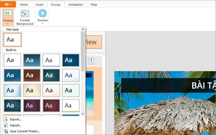Apply the brown built-in theme
Image resolution: width=216 pixels, height=135 pixels.
[x=32, y=75]
